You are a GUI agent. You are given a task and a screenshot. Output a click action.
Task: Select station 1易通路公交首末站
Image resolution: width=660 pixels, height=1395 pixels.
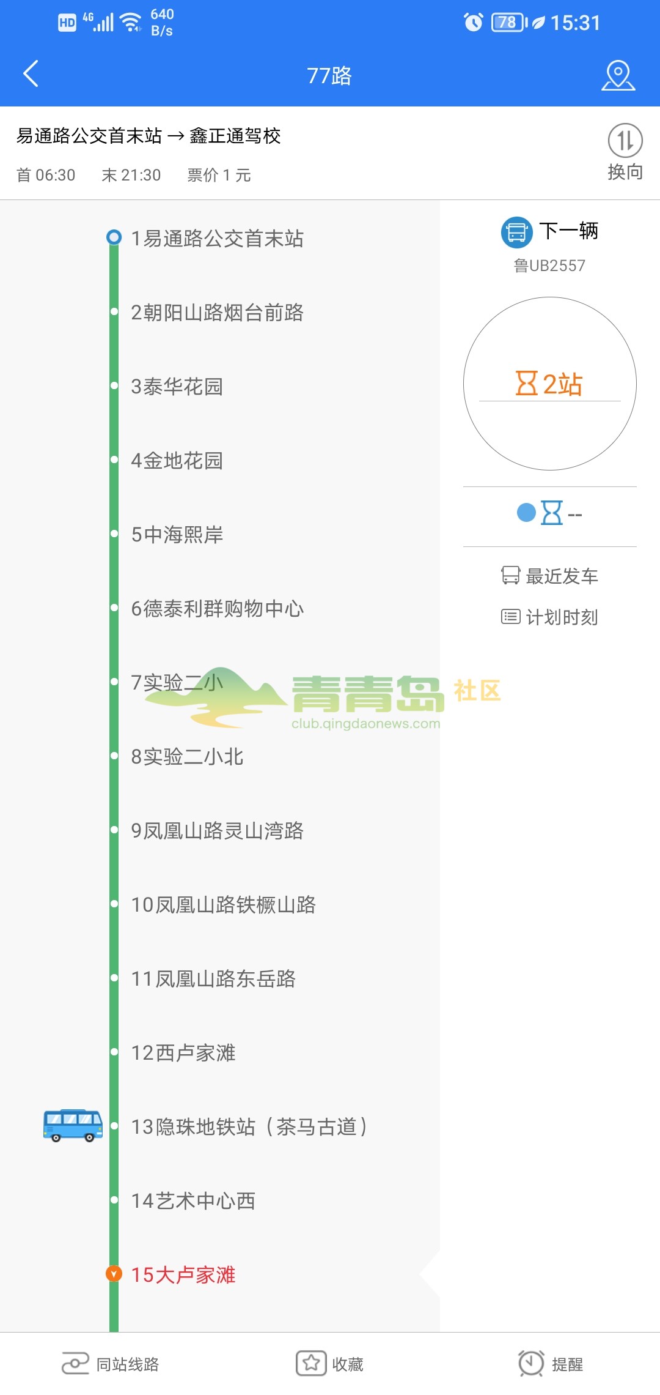[x=217, y=238]
